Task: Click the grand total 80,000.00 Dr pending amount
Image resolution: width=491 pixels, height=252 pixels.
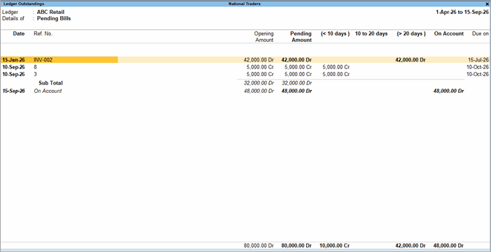Action: tap(297, 246)
